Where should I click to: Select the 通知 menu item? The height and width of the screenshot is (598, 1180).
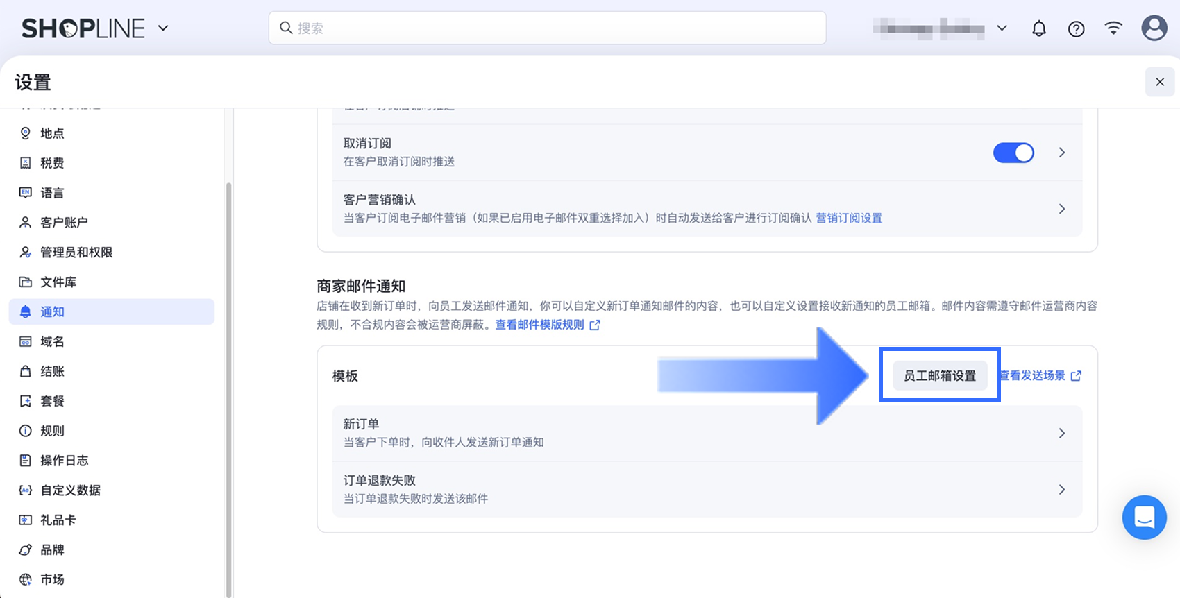coord(112,312)
